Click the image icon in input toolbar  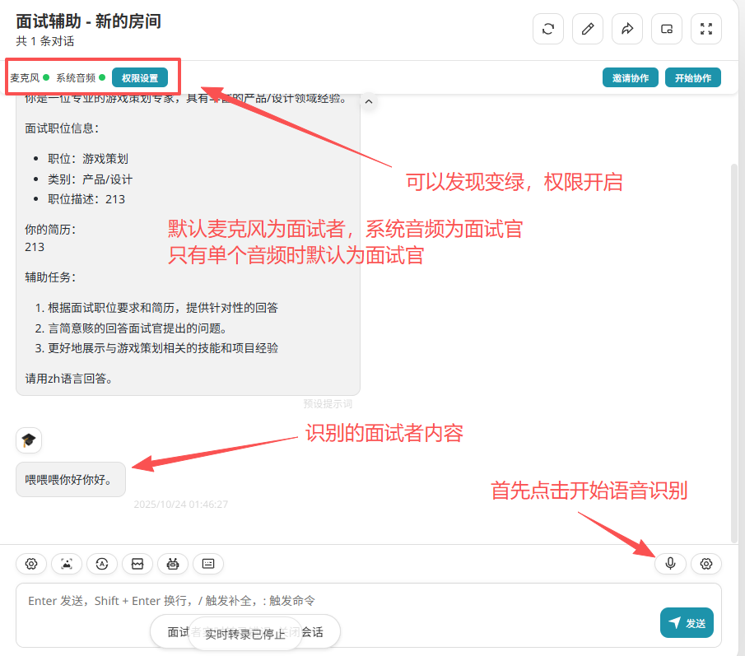click(137, 564)
